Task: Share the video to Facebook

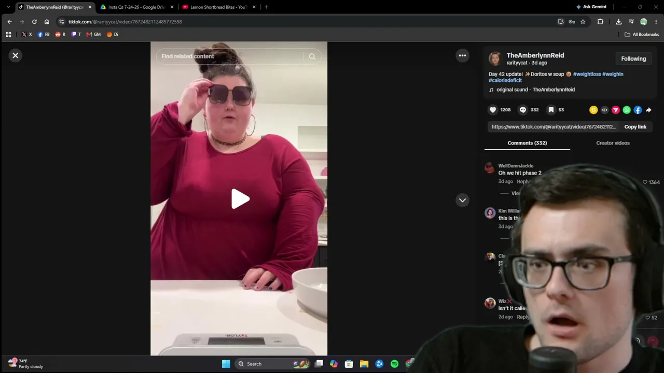Action: pyautogui.click(x=638, y=110)
